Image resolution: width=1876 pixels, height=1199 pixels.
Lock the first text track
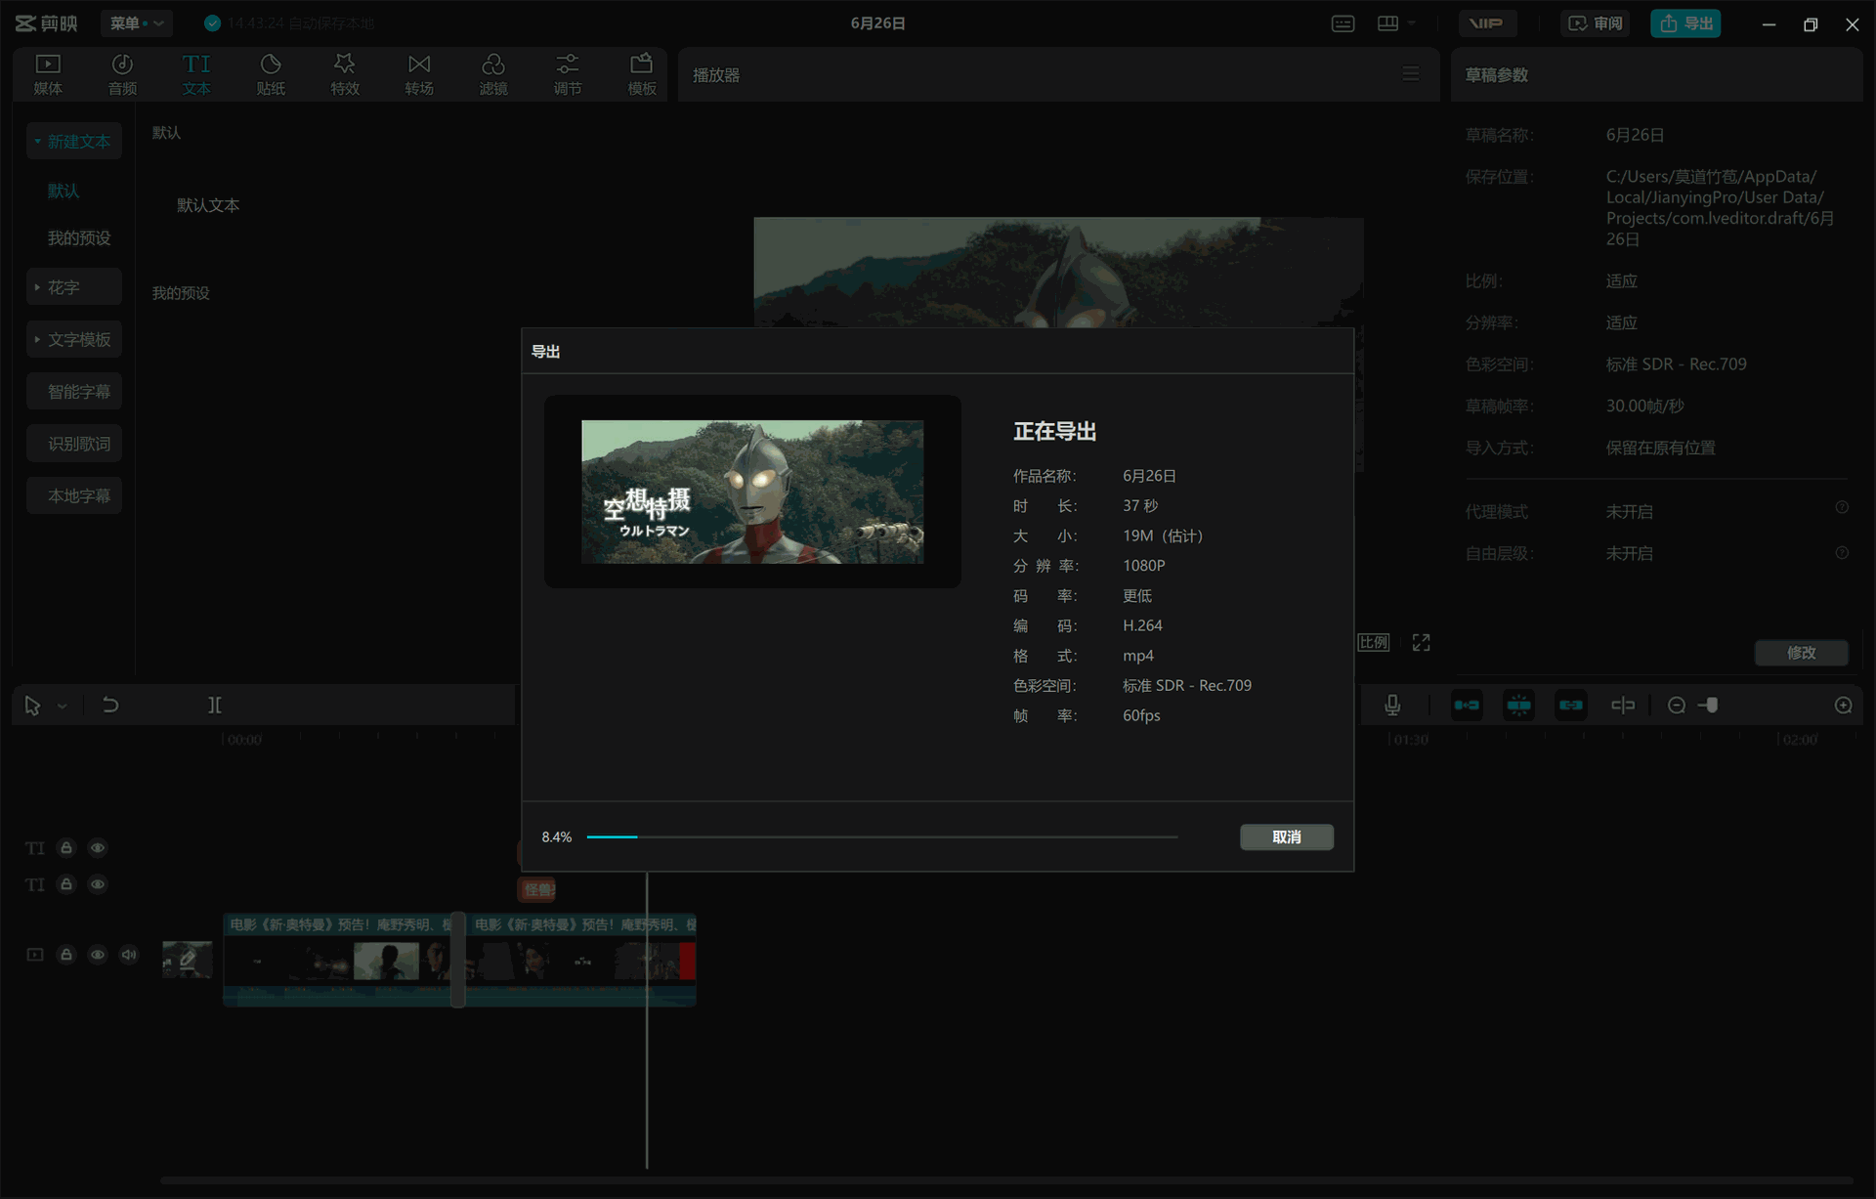66,848
